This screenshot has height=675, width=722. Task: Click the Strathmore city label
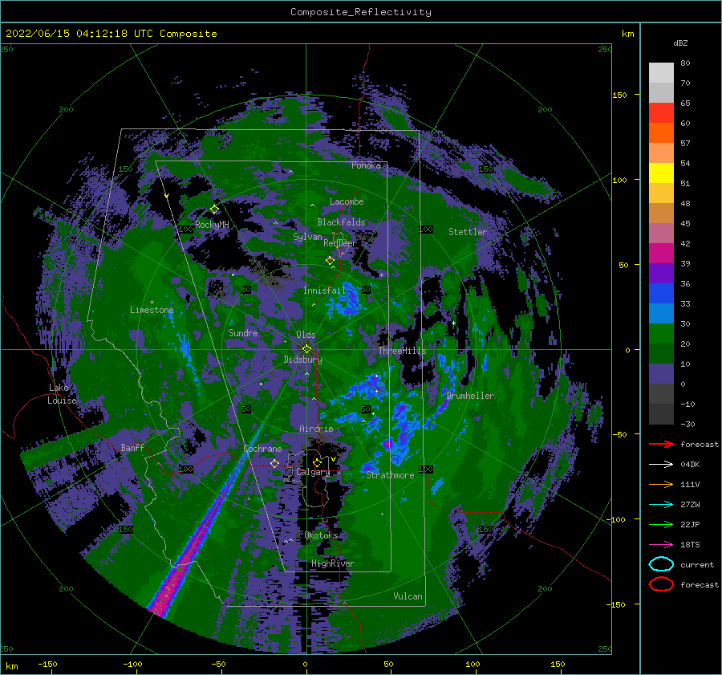click(390, 475)
